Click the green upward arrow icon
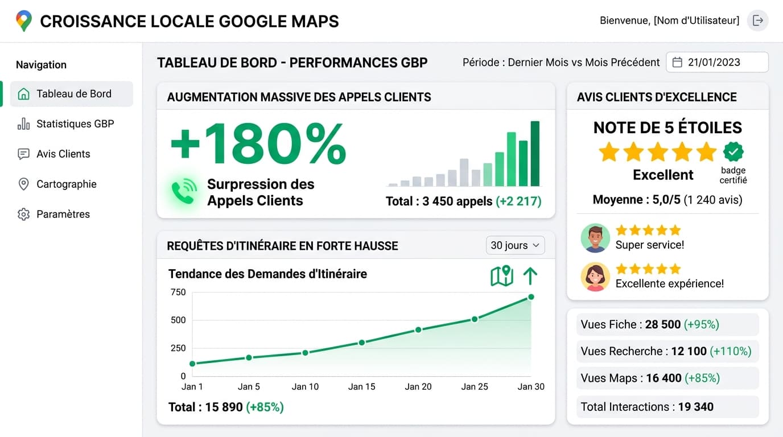Screen dimensions: 783x437 pos(530,276)
